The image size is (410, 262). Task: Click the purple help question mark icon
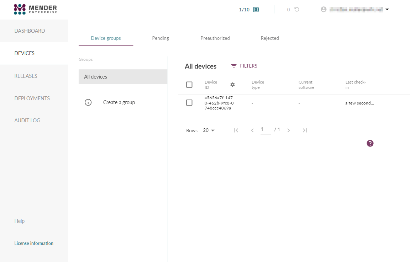[x=370, y=143]
